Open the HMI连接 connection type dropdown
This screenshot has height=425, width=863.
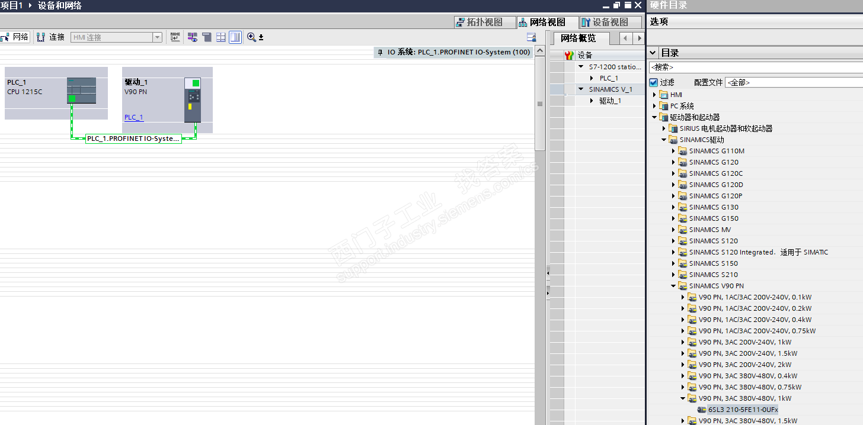click(x=157, y=37)
